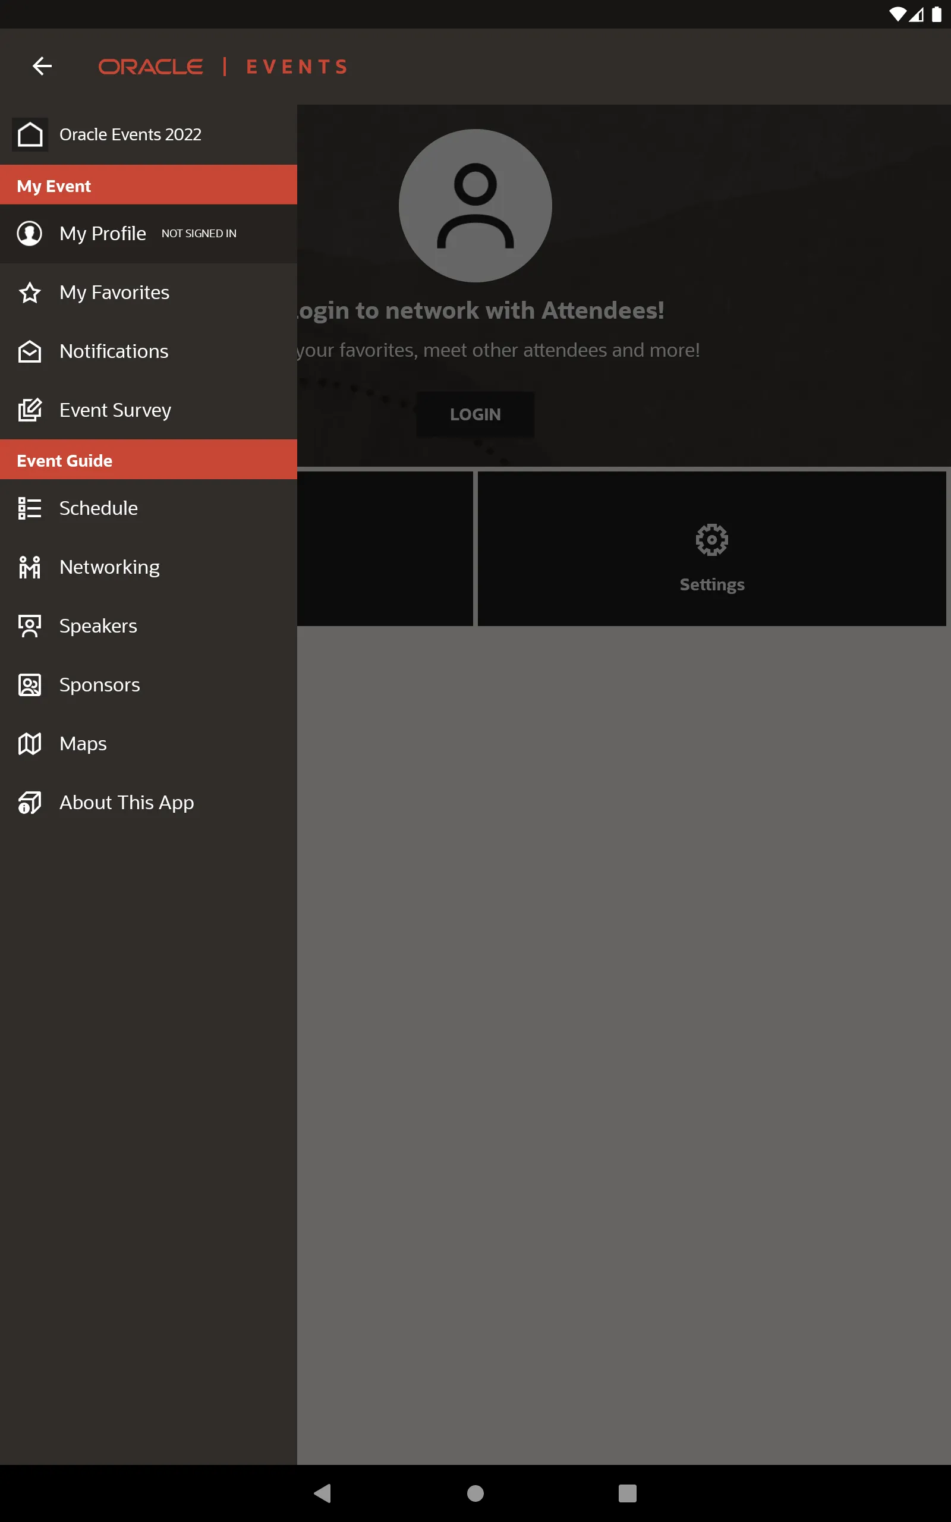Open Networking
The image size is (951, 1522).
(x=149, y=567)
